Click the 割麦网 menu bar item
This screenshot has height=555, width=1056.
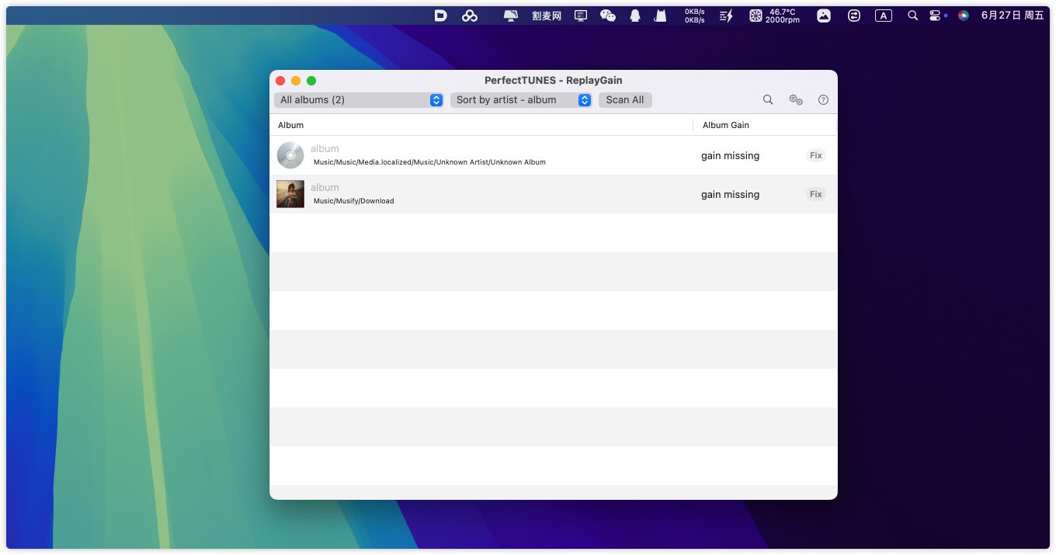pyautogui.click(x=547, y=16)
